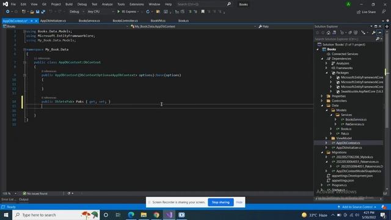Click the Save All toolbar icon

(x=43, y=12)
